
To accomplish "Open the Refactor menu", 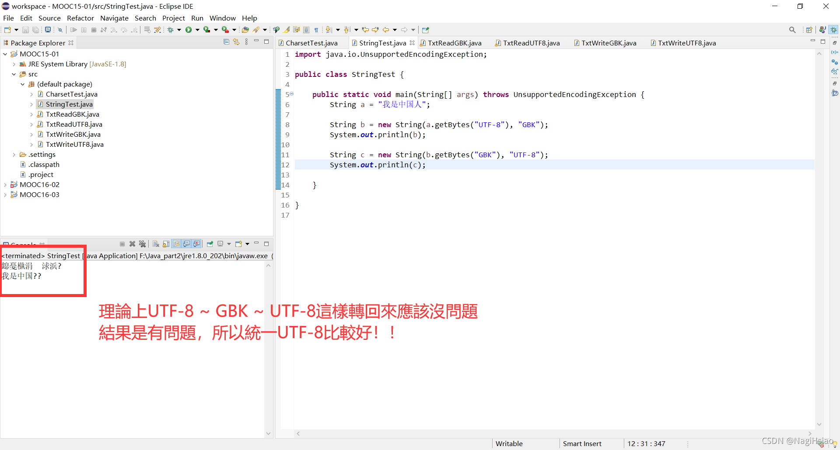I will coord(80,18).
